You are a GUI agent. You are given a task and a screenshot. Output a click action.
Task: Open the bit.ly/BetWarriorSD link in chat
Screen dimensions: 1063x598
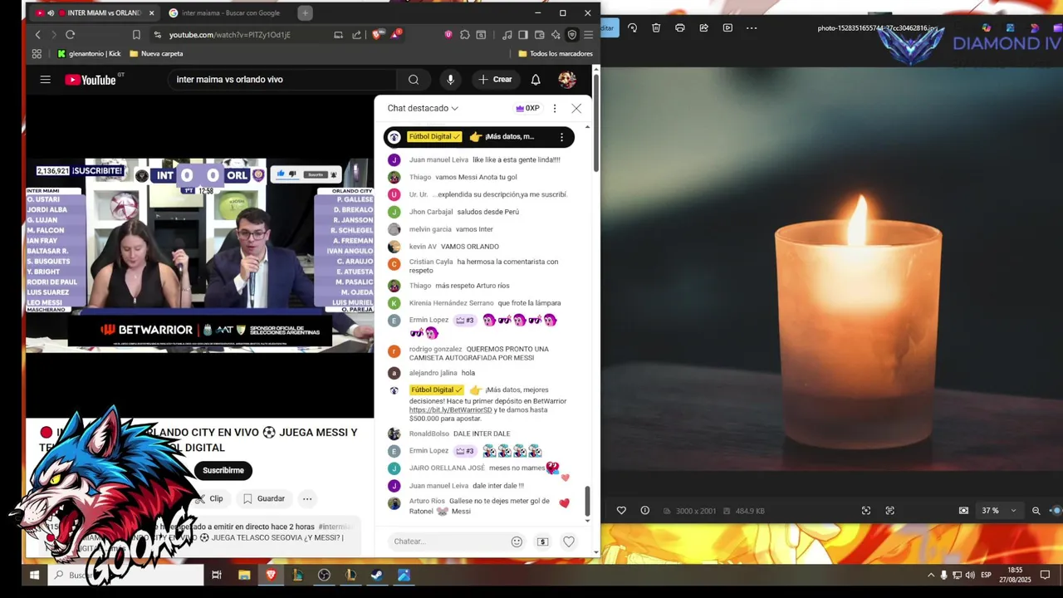pyautogui.click(x=451, y=410)
